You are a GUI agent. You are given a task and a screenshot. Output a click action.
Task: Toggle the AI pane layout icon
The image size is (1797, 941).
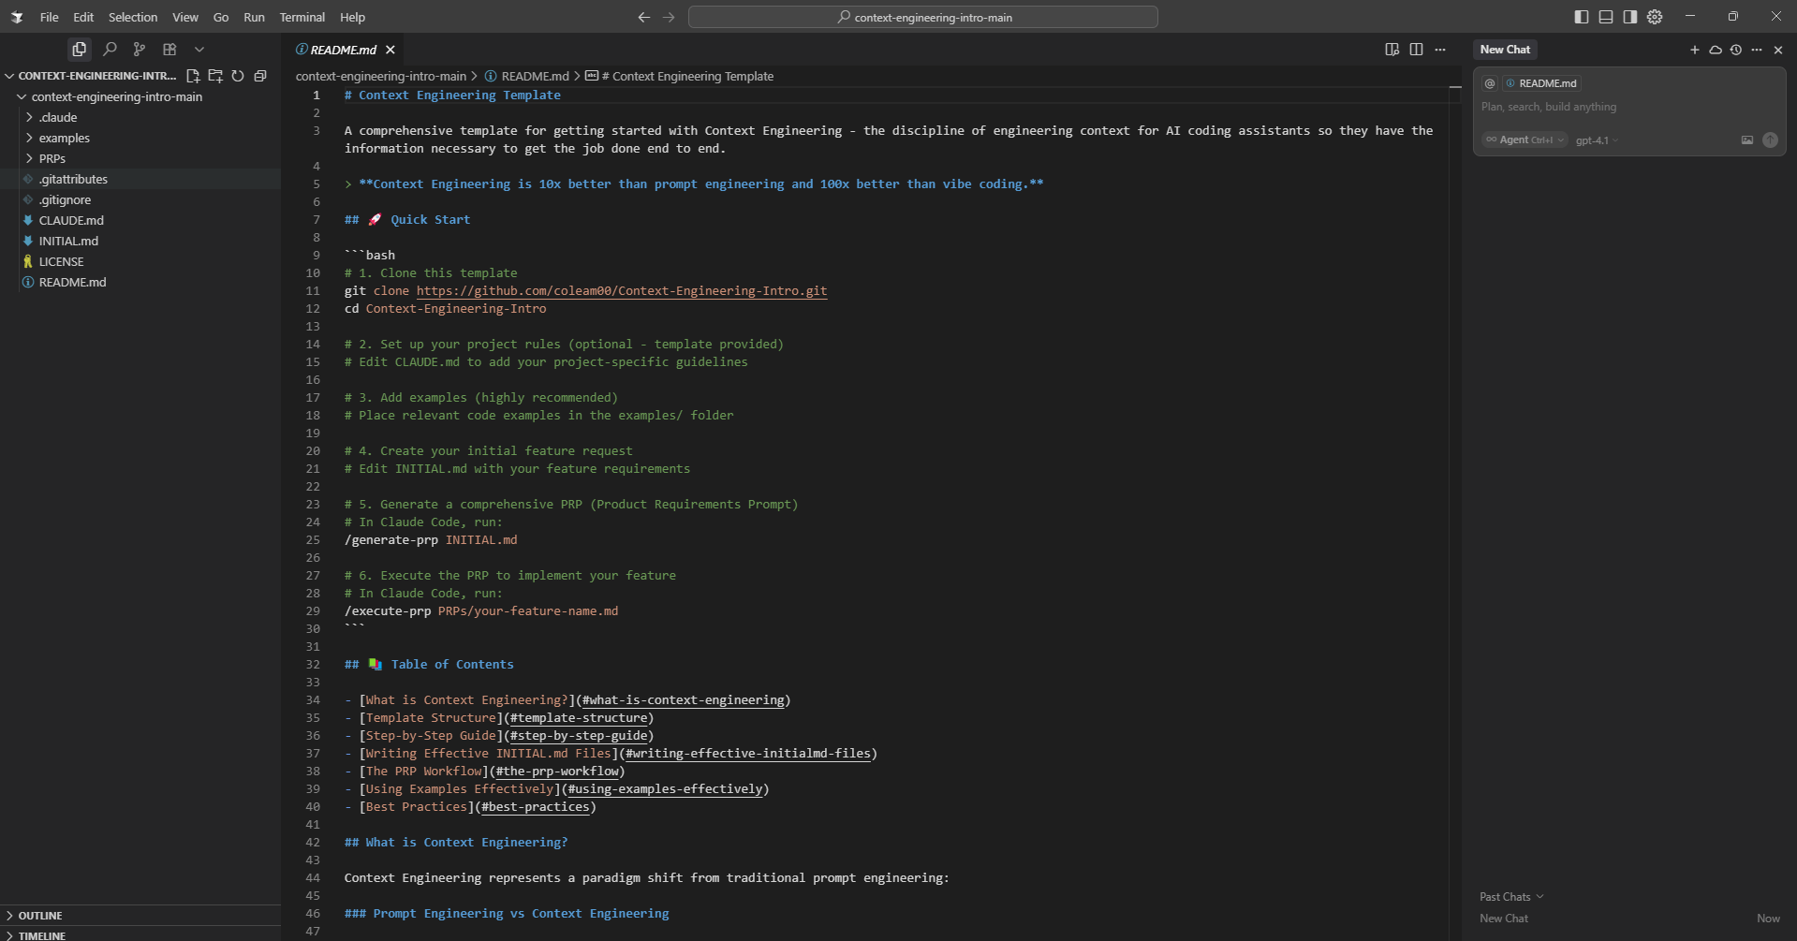[1630, 17]
